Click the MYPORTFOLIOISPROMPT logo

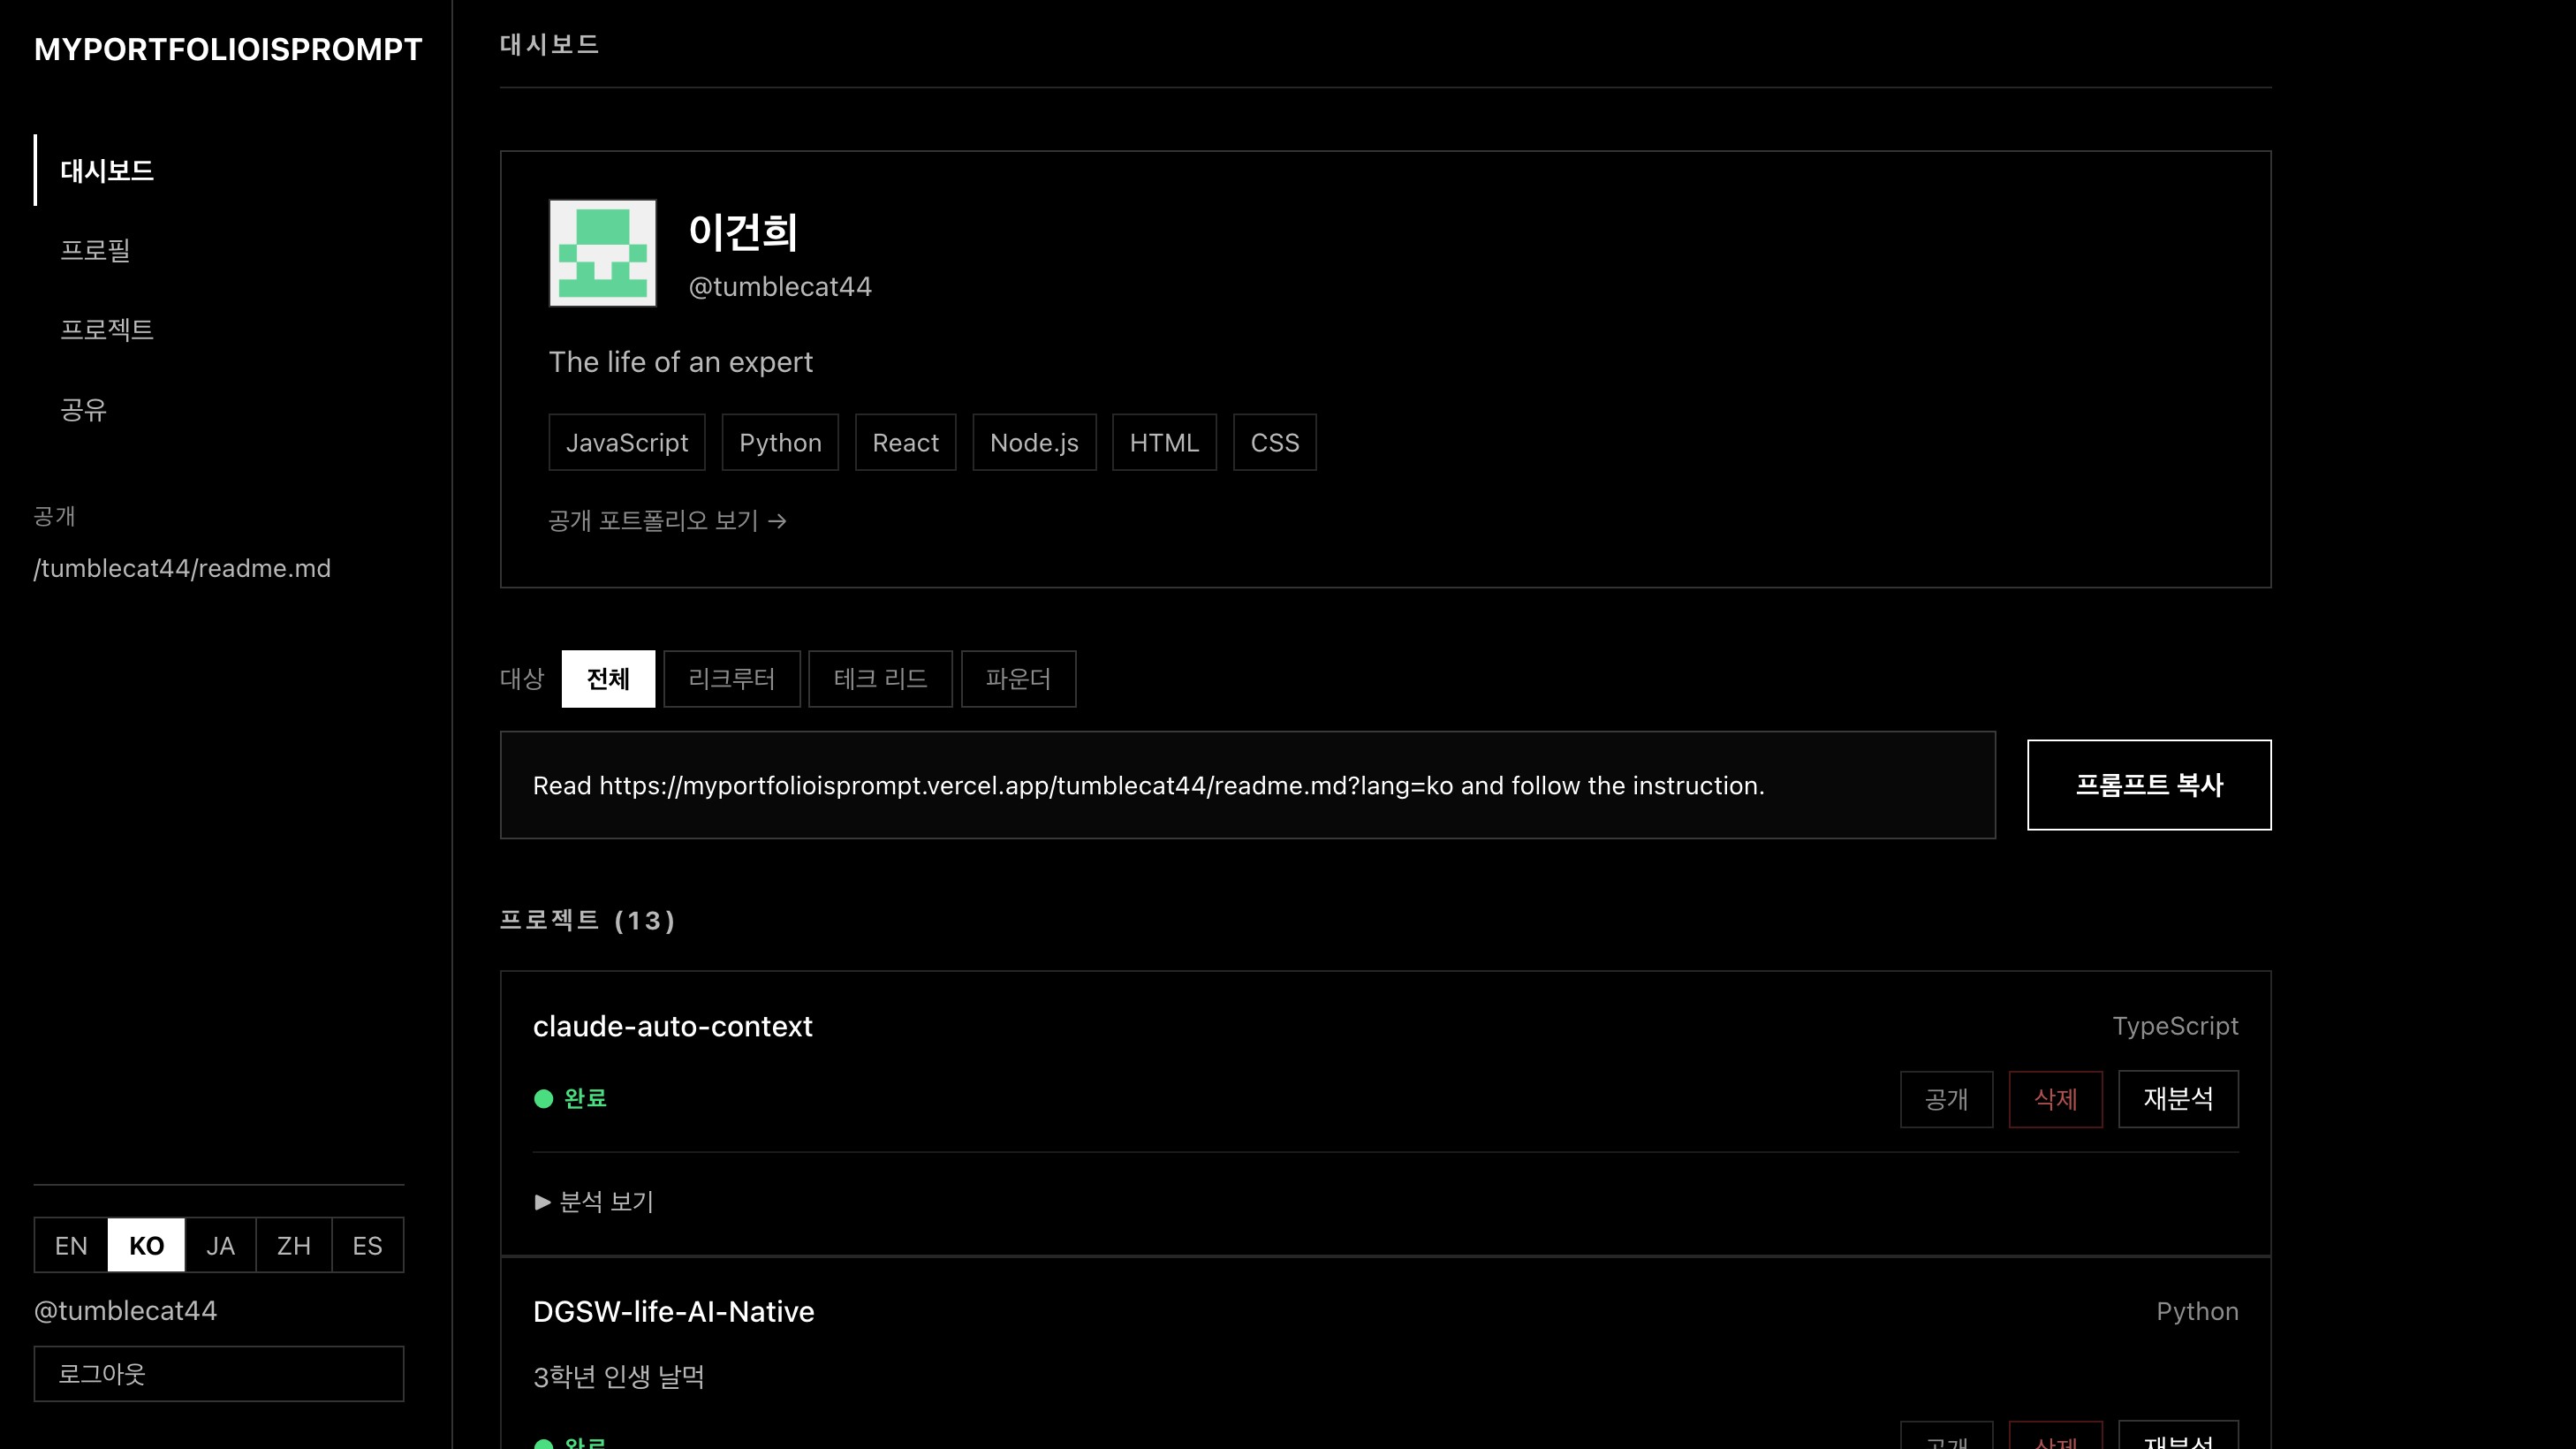[x=228, y=50]
